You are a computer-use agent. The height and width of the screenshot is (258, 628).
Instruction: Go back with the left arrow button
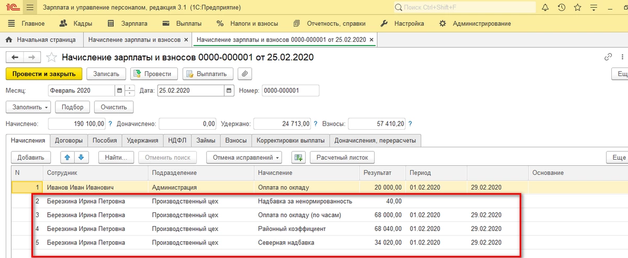pos(15,57)
